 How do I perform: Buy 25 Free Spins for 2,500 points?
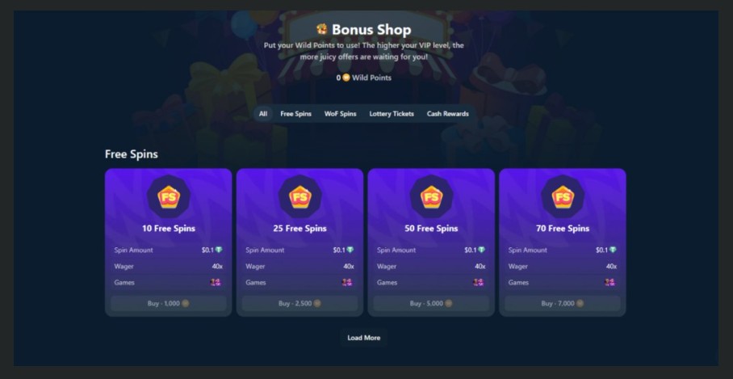pyautogui.click(x=300, y=303)
